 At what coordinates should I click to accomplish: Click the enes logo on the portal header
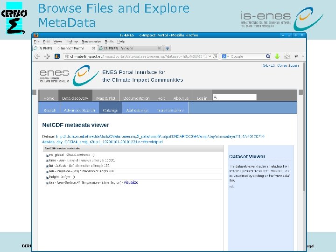click(x=69, y=76)
